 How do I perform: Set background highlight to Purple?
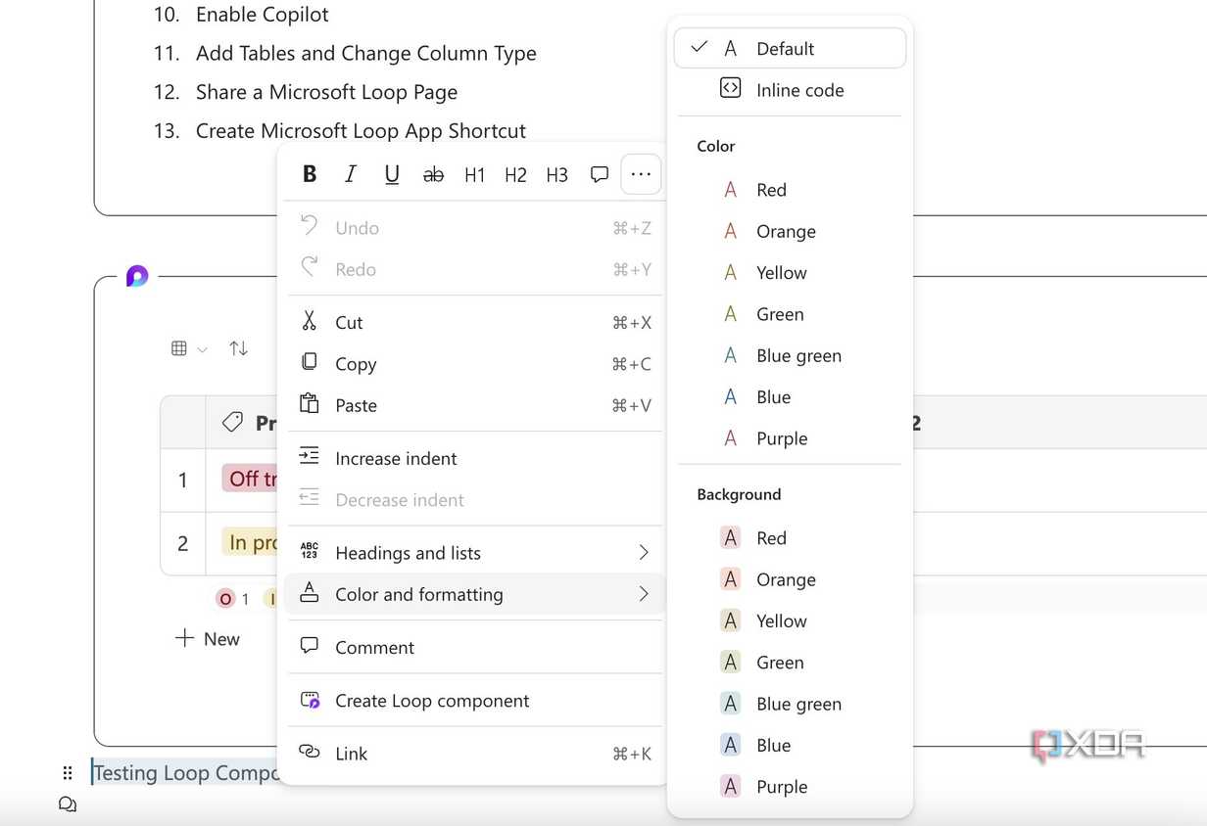(790, 787)
